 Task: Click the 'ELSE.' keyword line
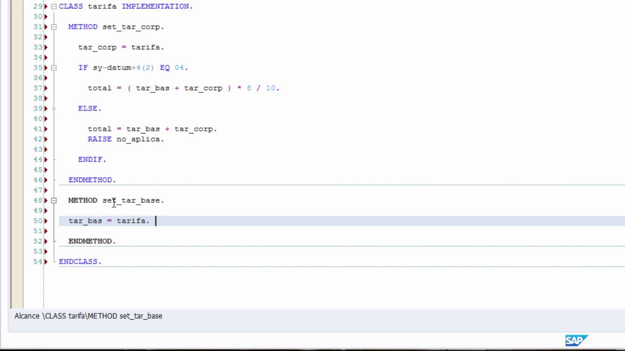[90, 109]
